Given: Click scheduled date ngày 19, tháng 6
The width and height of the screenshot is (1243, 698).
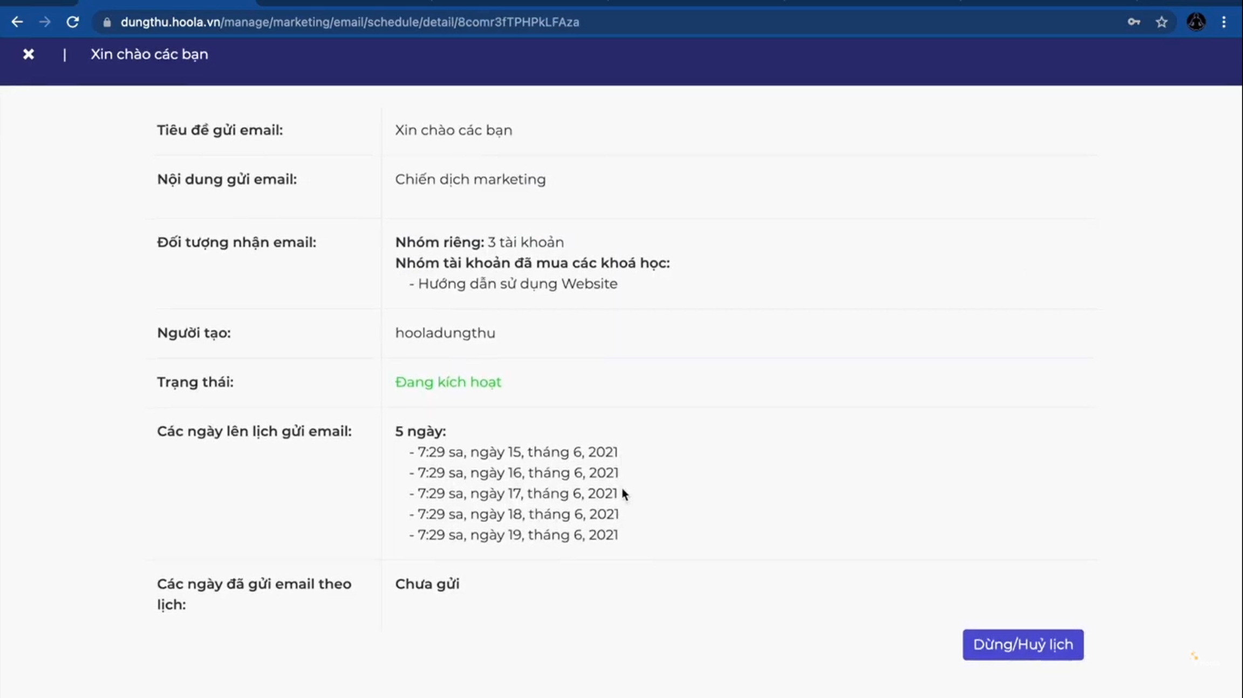Looking at the screenshot, I should pyautogui.click(x=517, y=535).
